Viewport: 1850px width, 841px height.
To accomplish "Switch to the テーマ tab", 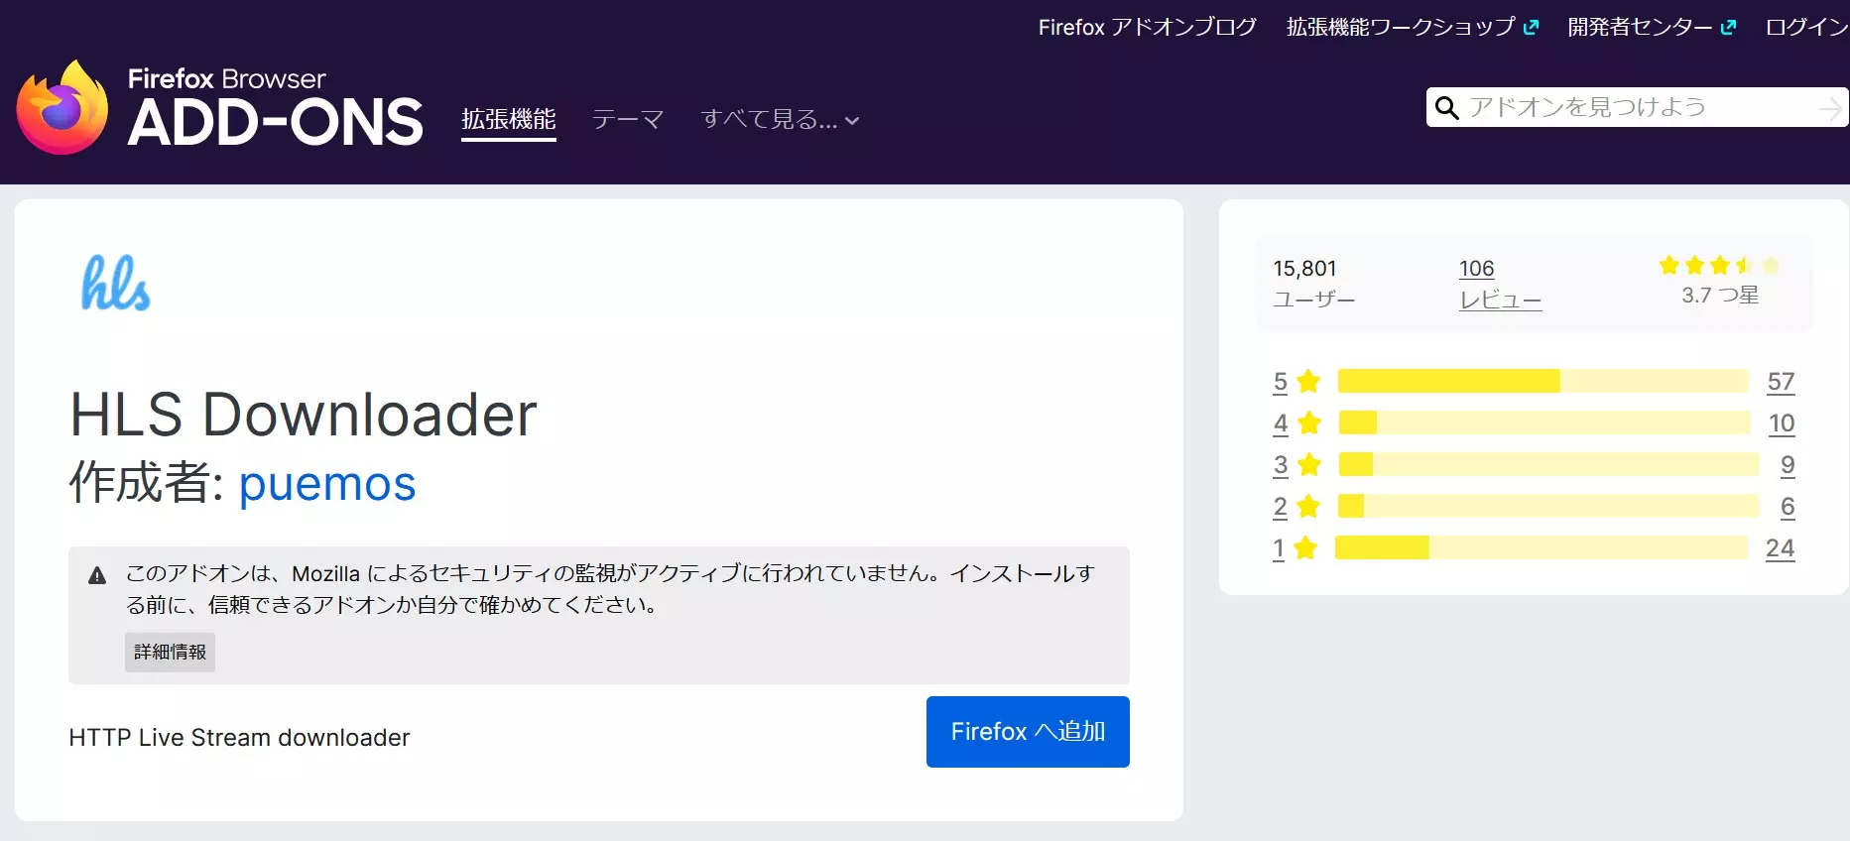I will tap(628, 120).
